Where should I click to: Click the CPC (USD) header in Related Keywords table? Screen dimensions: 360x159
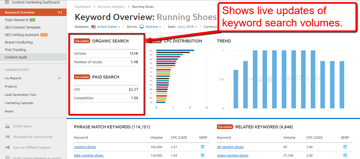314,137
